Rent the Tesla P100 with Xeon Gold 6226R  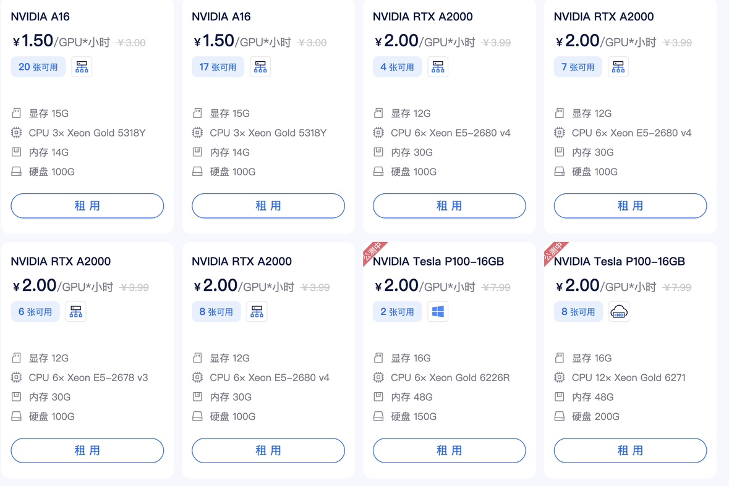pyautogui.click(x=449, y=450)
